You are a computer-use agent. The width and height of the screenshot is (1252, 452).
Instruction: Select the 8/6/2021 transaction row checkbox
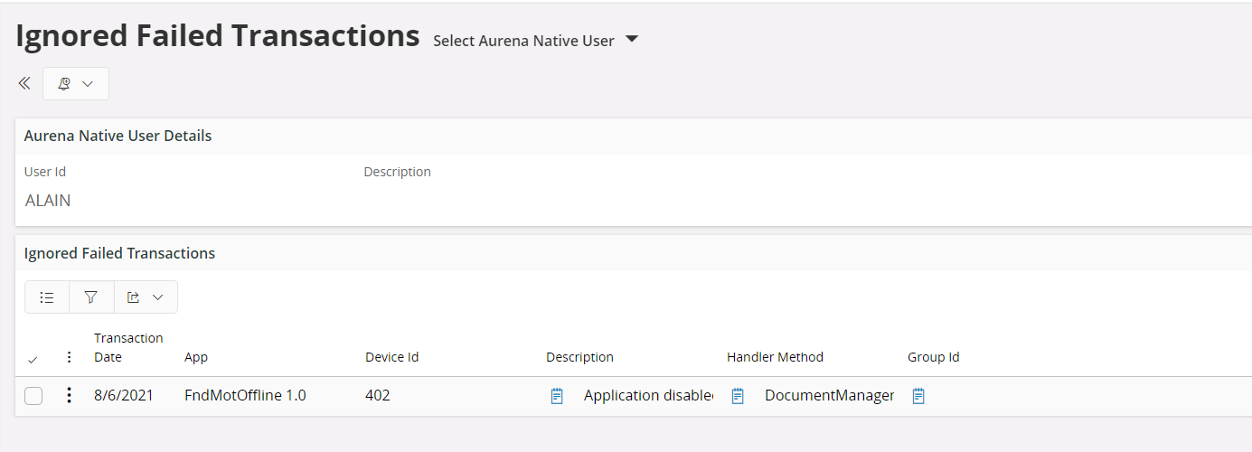[x=33, y=396]
